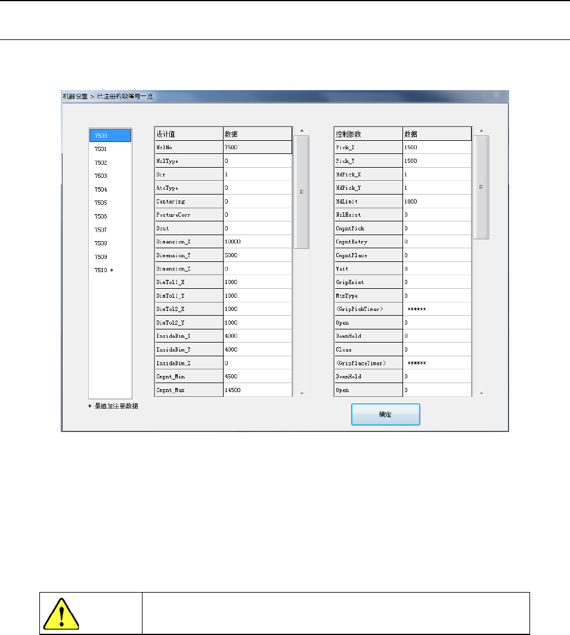Click the 确定 confirm button

tap(386, 414)
